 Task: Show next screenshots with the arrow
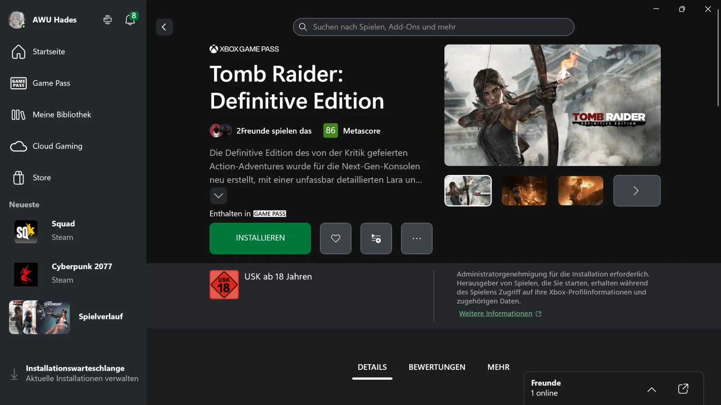click(x=637, y=191)
